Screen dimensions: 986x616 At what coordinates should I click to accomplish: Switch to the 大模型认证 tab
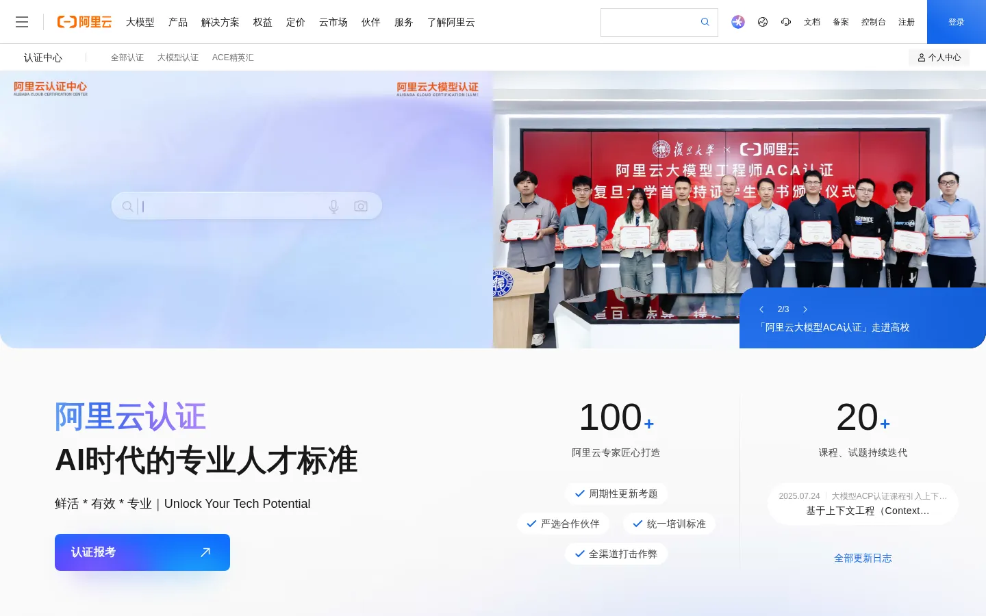click(178, 57)
